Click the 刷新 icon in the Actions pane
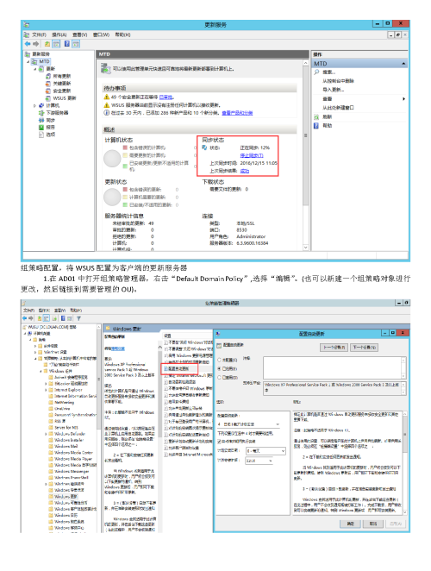Screen dimensions: 431x571 (x=316, y=117)
